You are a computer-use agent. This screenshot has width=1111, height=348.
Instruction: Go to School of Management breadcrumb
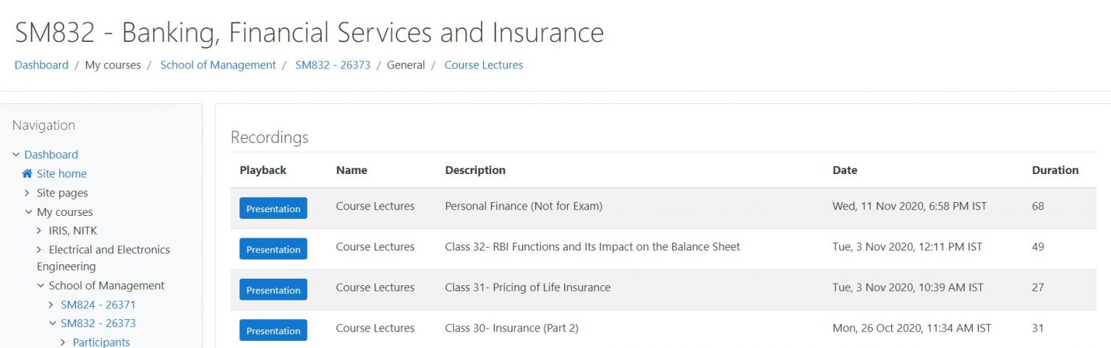click(x=218, y=65)
